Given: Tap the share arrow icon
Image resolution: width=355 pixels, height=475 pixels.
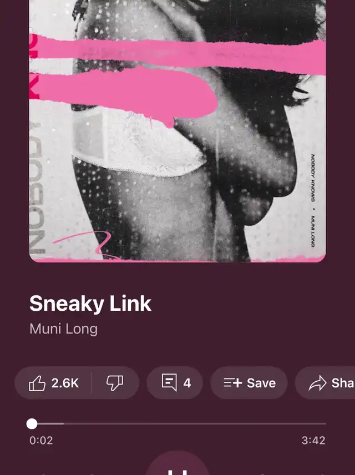Looking at the screenshot, I should pyautogui.click(x=317, y=383).
